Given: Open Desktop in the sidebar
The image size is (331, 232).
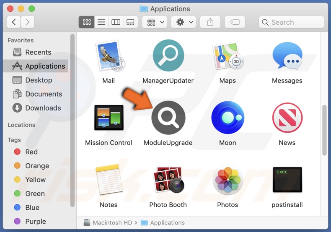Looking at the screenshot, I should [x=36, y=80].
